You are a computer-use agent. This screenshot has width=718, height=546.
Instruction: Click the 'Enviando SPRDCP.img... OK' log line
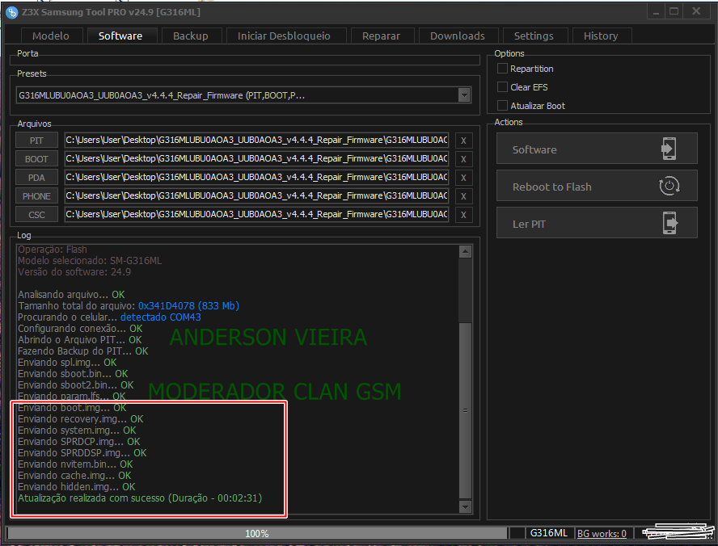pos(79,442)
